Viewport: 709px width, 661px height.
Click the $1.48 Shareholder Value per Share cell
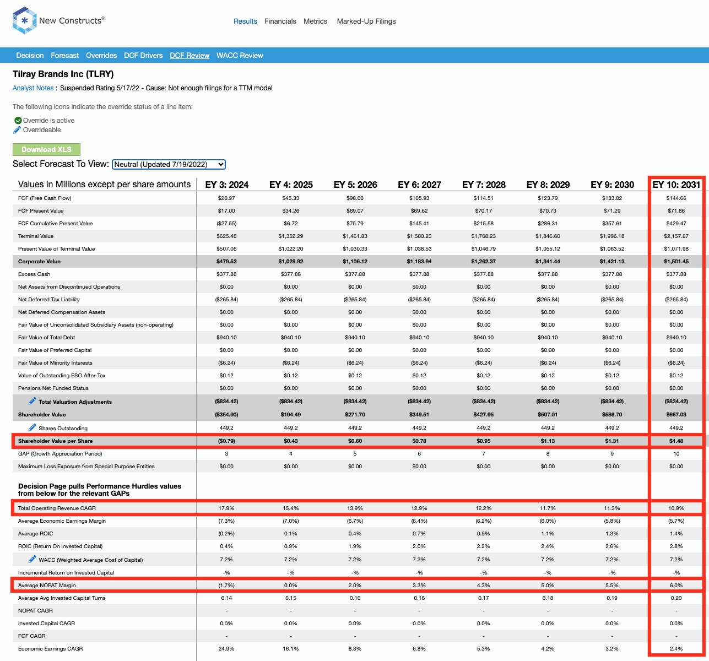pyautogui.click(x=676, y=441)
